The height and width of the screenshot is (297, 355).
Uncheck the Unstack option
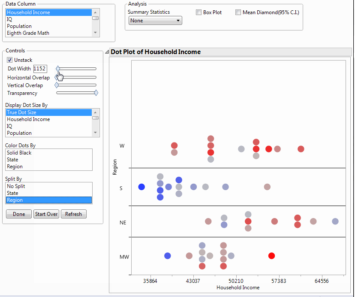coord(9,60)
